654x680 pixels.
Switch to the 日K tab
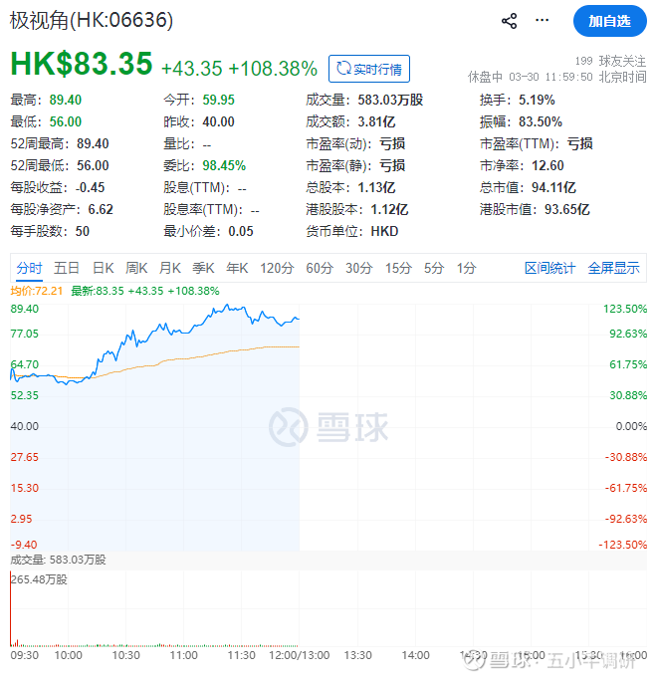pos(104,268)
